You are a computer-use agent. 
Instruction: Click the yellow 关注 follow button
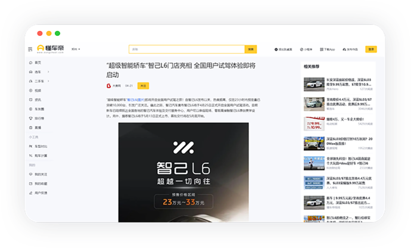pyautogui.click(x=143, y=86)
